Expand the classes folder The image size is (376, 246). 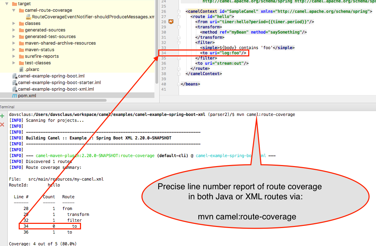pyautogui.click(x=14, y=24)
